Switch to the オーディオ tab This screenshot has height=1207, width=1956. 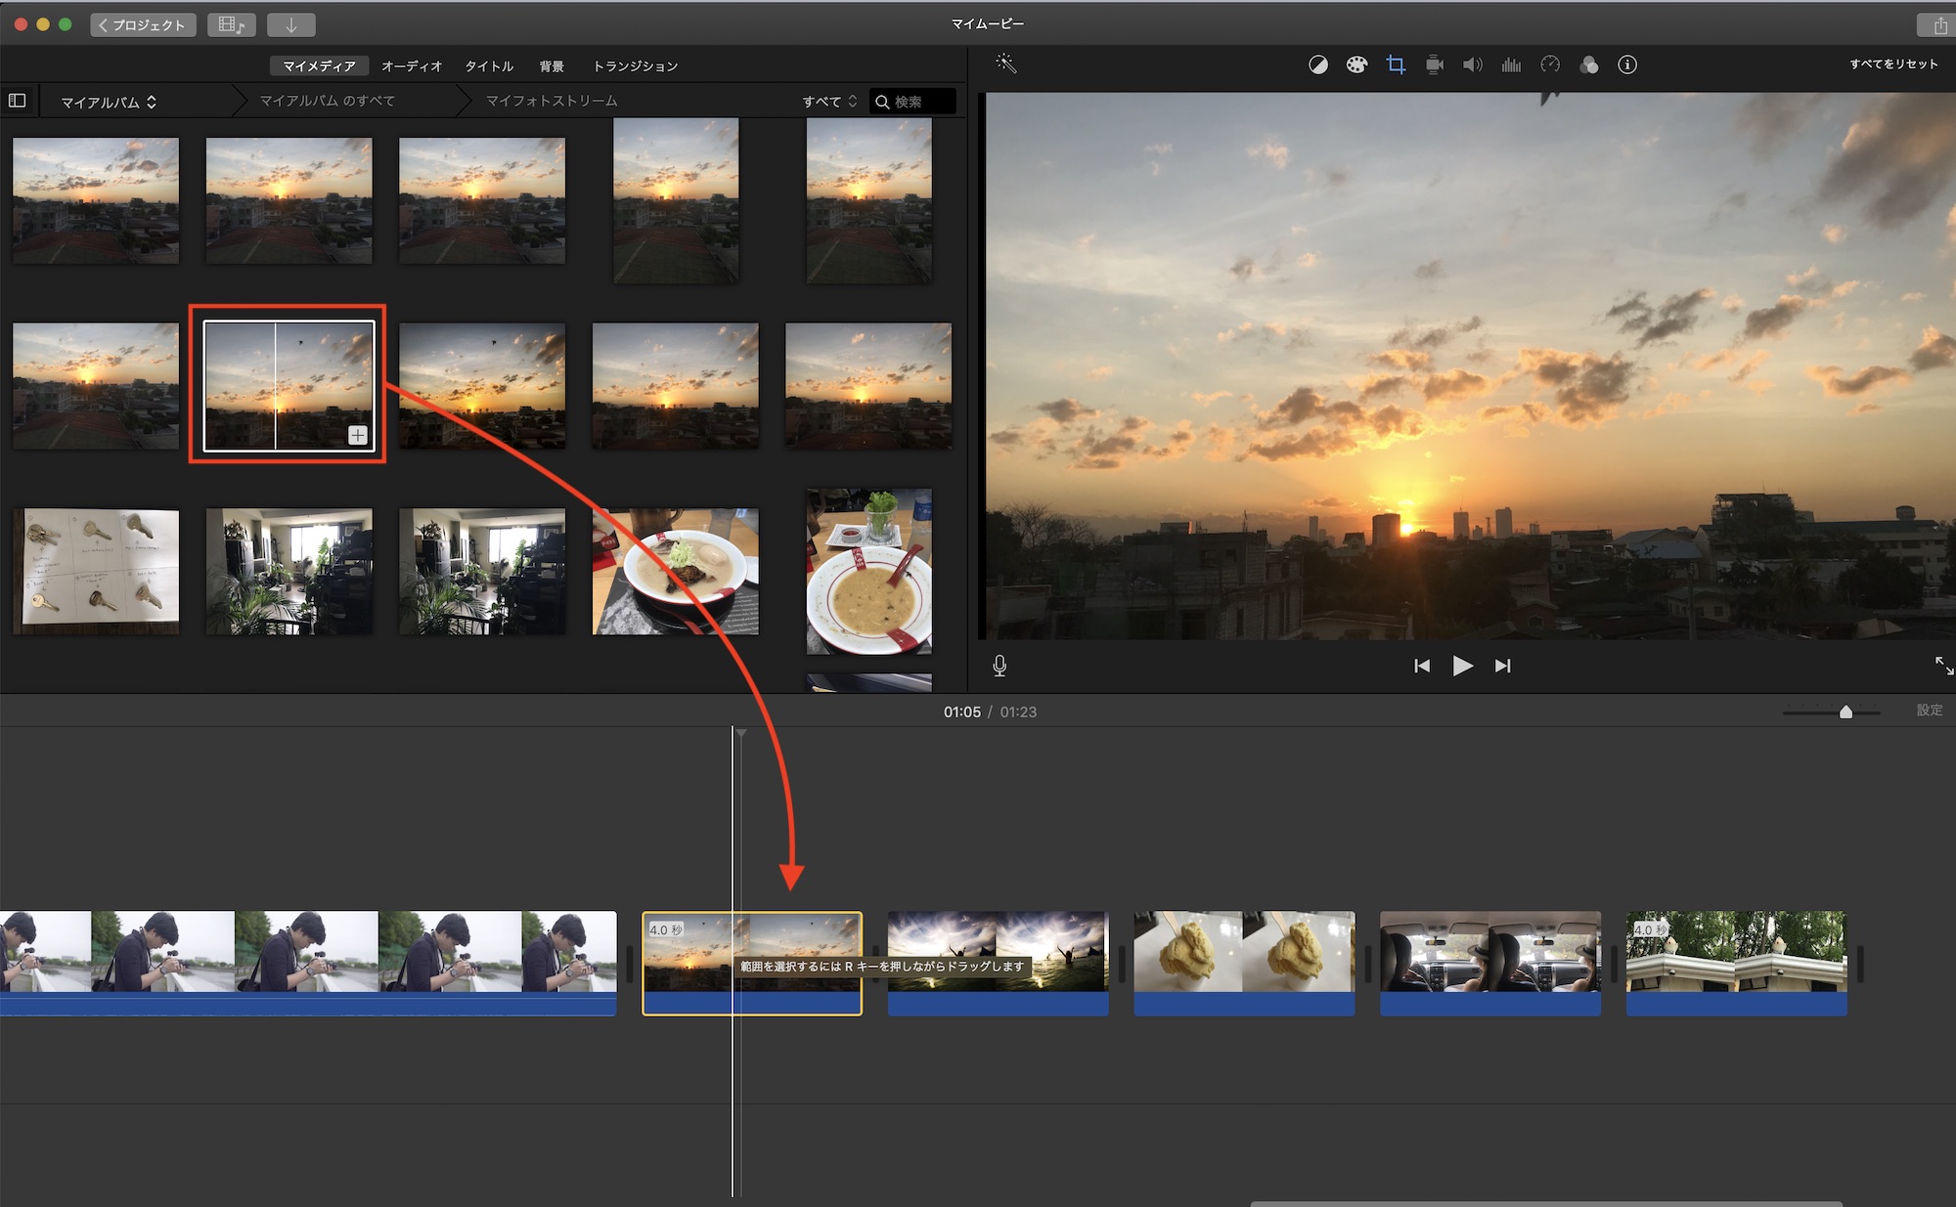[x=411, y=65]
